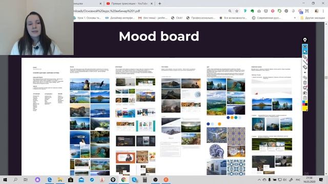
Task: Select the eraser tool in annotation toolbar
Action: tap(305, 67)
